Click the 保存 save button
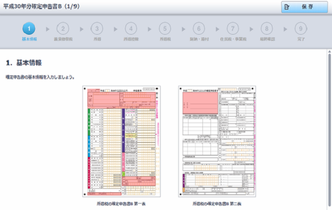The image size is (332, 210). pos(304,7)
